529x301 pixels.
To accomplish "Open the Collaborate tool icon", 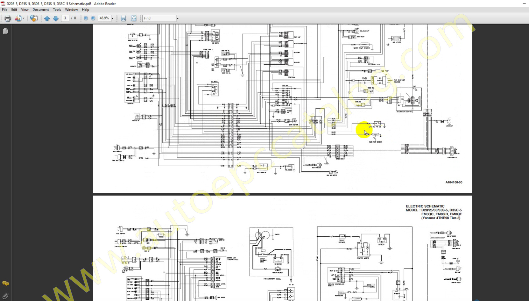I will coord(18,18).
